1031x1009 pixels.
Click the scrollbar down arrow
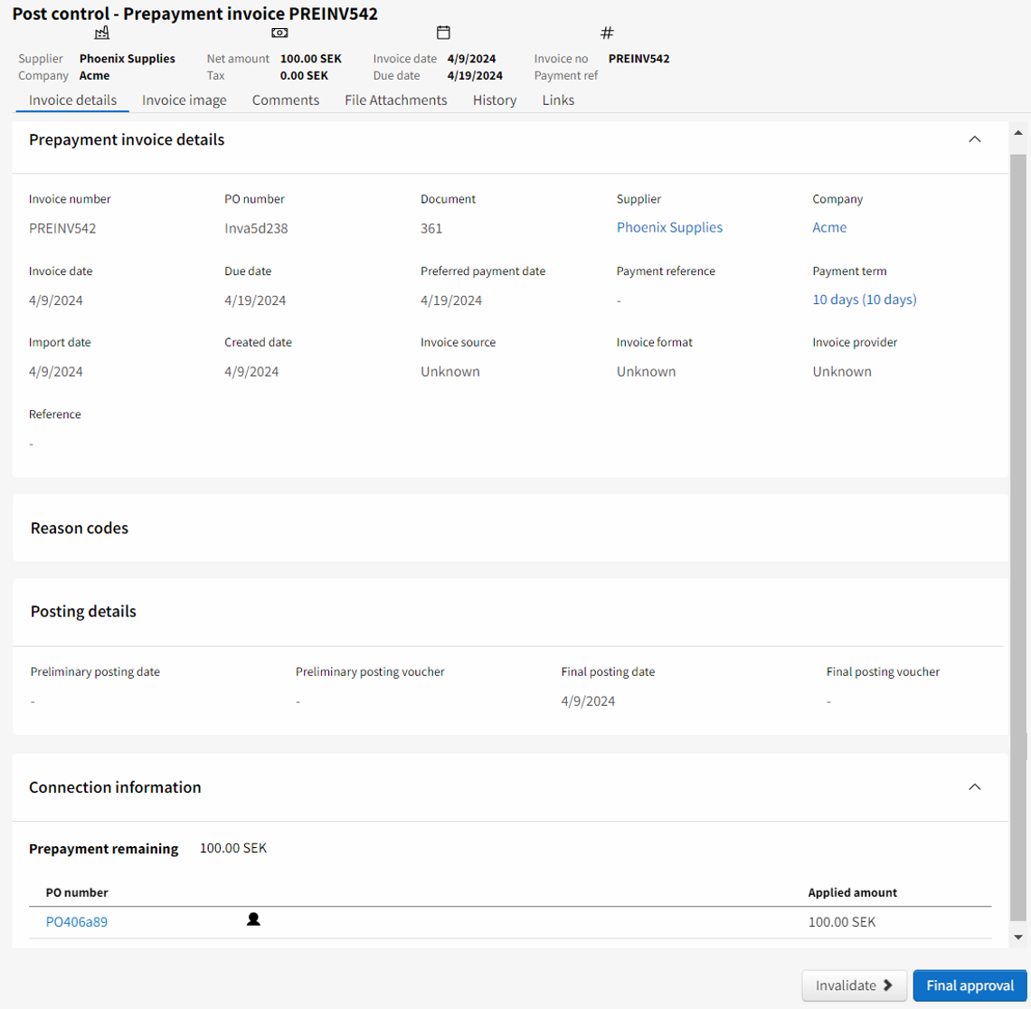pos(1018,938)
